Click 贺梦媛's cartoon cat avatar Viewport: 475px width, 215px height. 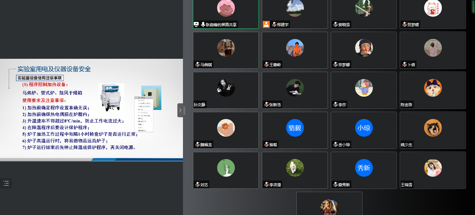coord(433,8)
